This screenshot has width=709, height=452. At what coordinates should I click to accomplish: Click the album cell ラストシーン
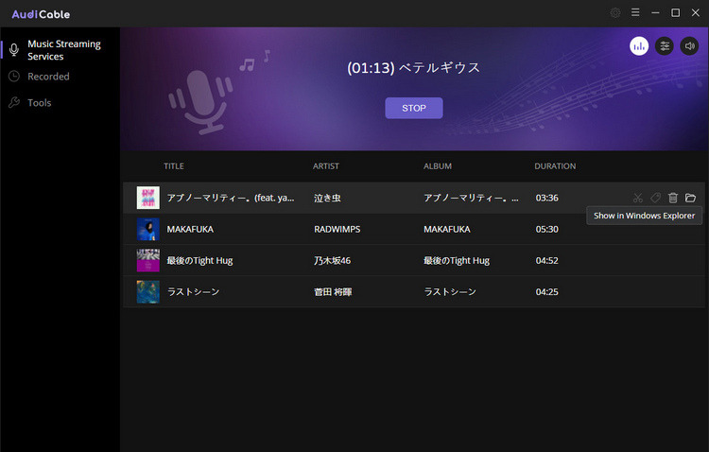click(x=449, y=292)
